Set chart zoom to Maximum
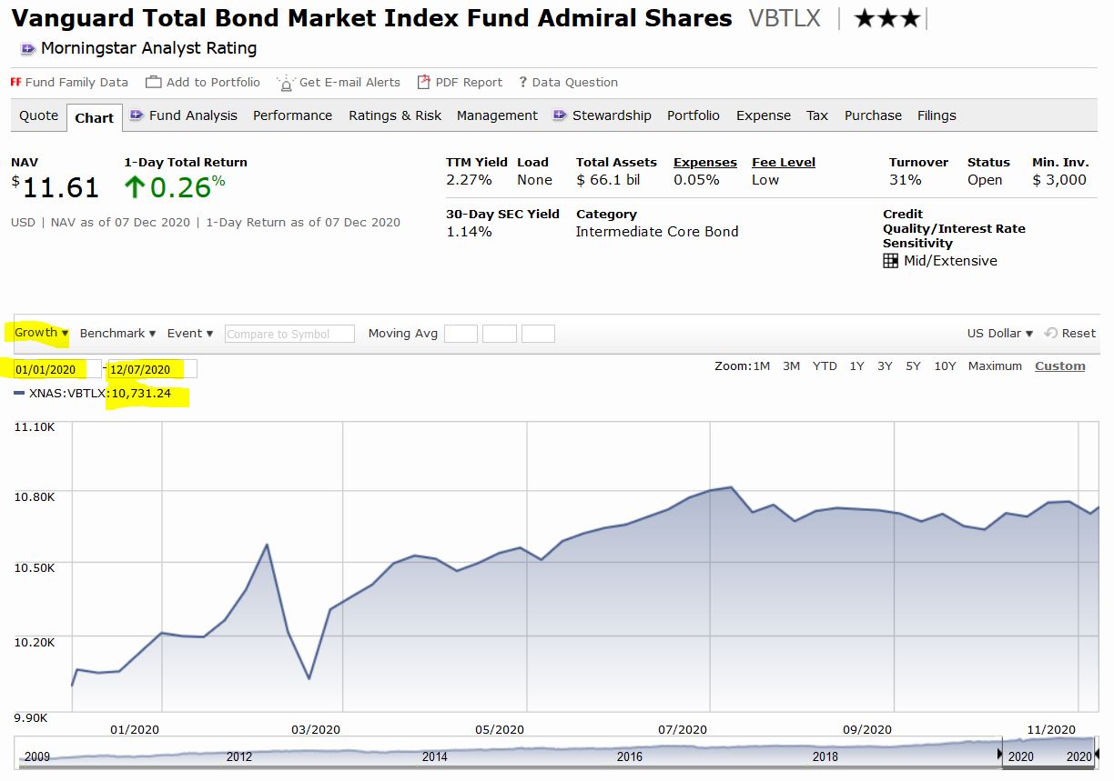 coord(995,366)
